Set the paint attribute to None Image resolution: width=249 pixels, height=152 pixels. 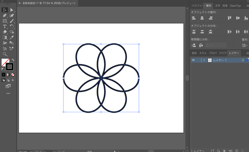click(x=13, y=75)
